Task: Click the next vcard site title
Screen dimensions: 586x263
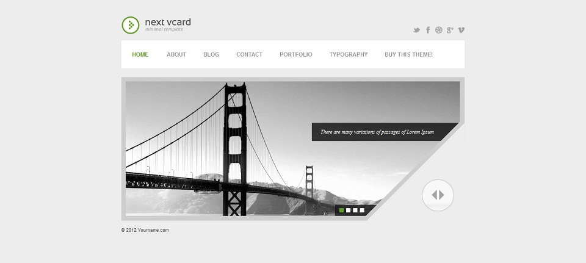Action: click(x=168, y=22)
